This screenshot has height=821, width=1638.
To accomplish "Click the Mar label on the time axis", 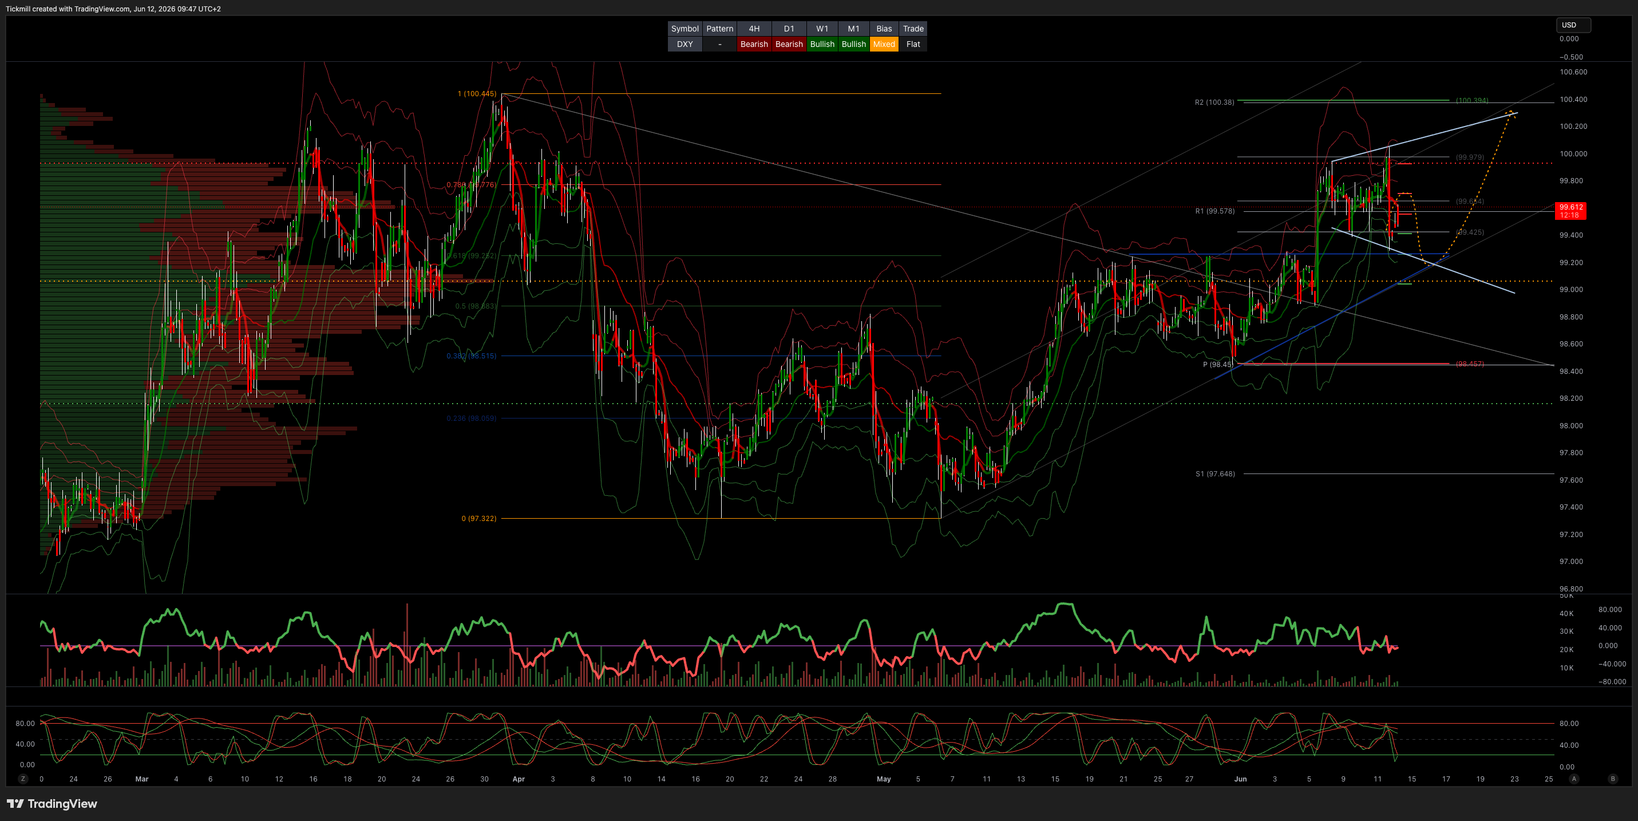I will pyautogui.click(x=142, y=779).
